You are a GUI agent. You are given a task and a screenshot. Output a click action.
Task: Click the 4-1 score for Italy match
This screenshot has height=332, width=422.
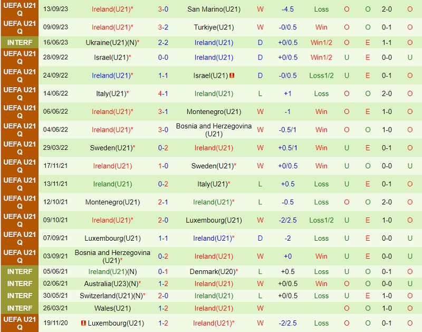click(163, 93)
